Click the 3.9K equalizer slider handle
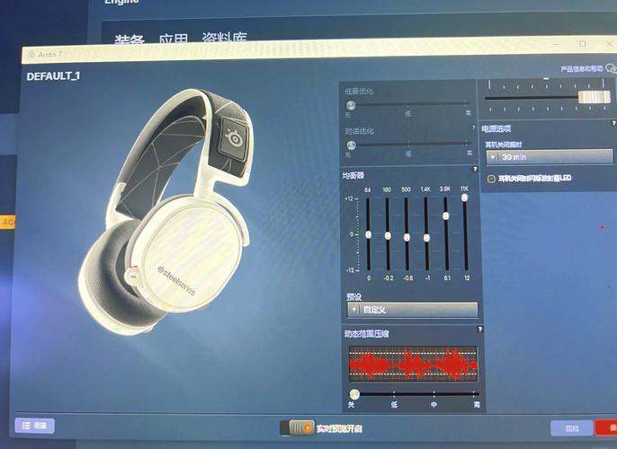 [x=446, y=216]
